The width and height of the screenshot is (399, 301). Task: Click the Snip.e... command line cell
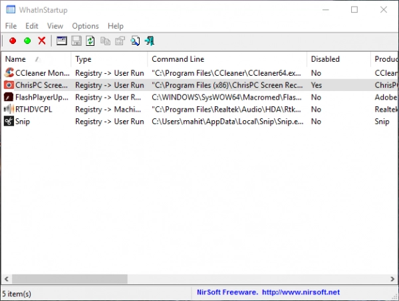[227, 122]
